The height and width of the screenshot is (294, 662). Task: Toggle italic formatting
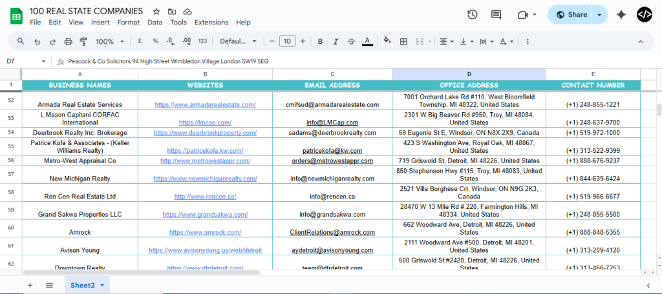[x=336, y=41]
